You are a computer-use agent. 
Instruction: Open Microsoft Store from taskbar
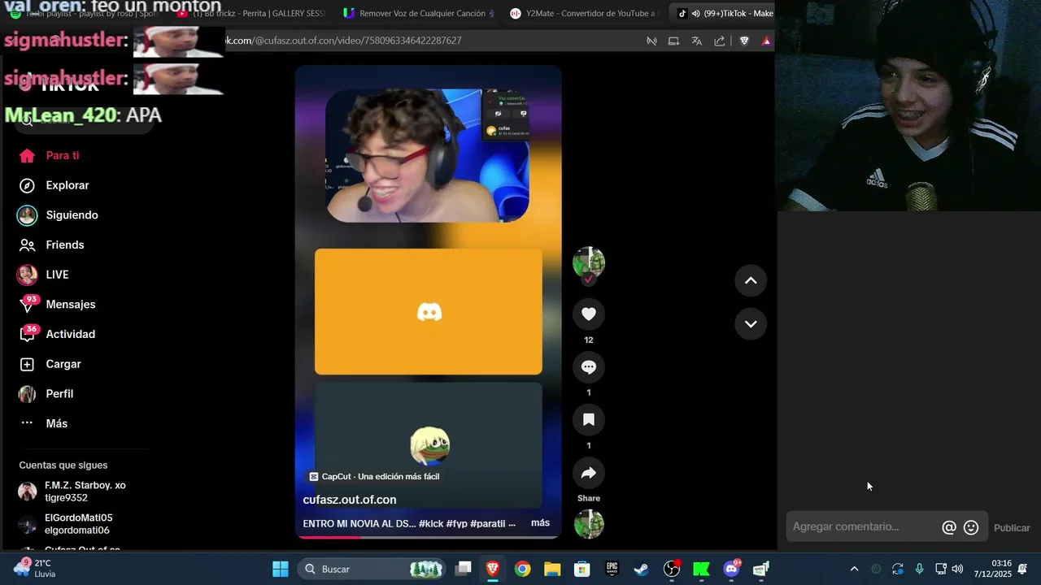point(582,569)
